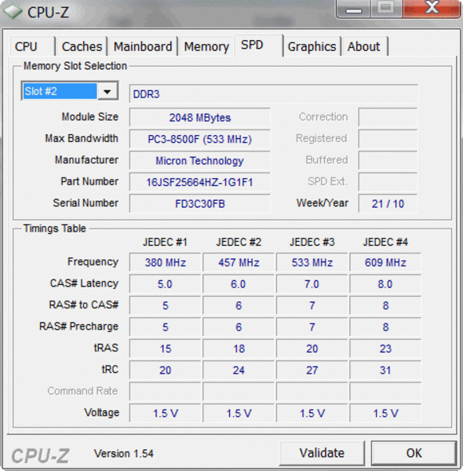The image size is (463, 471).
Task: Show the About tab
Action: tap(364, 46)
